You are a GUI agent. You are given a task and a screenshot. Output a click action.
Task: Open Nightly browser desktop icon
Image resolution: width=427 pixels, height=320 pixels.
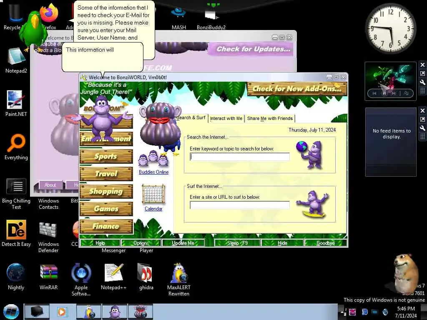(16, 277)
